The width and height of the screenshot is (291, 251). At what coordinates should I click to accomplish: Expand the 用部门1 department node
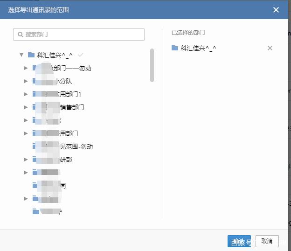(x=26, y=94)
